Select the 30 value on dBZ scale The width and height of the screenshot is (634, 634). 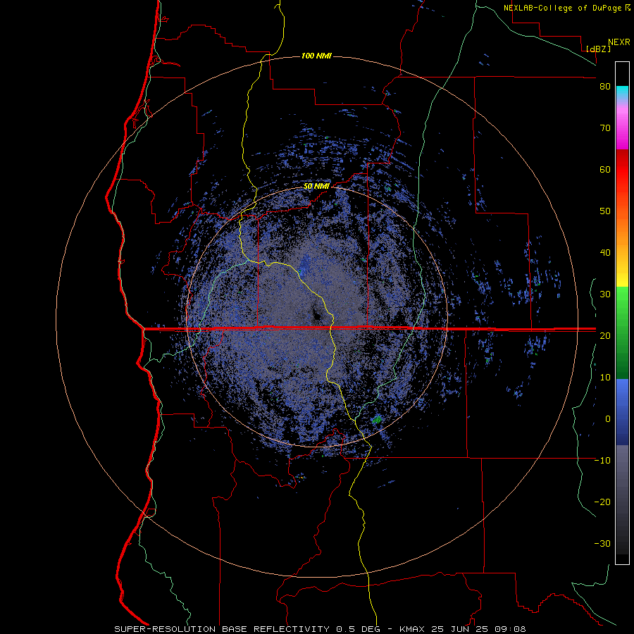605,294
